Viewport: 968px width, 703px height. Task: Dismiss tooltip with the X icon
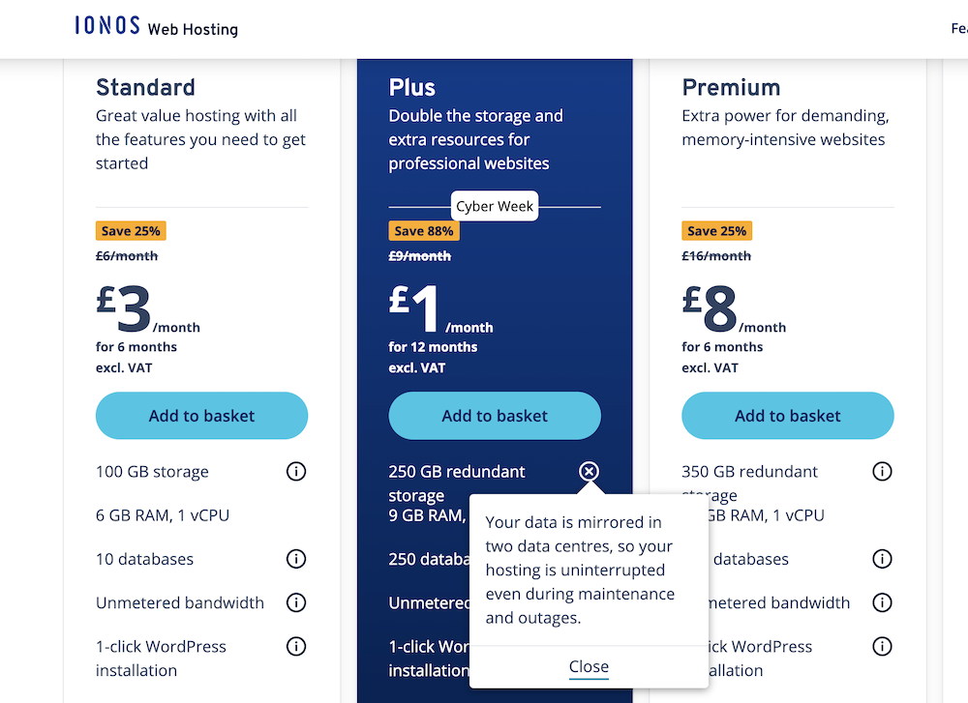[589, 472]
